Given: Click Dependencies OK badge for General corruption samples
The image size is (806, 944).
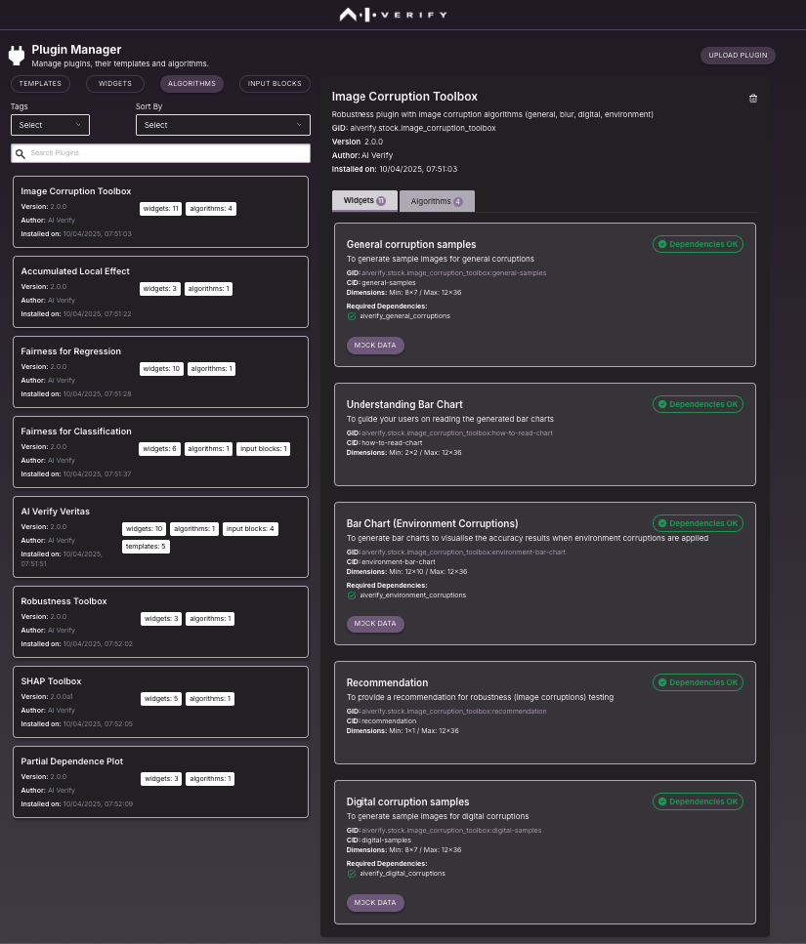Looking at the screenshot, I should (698, 244).
